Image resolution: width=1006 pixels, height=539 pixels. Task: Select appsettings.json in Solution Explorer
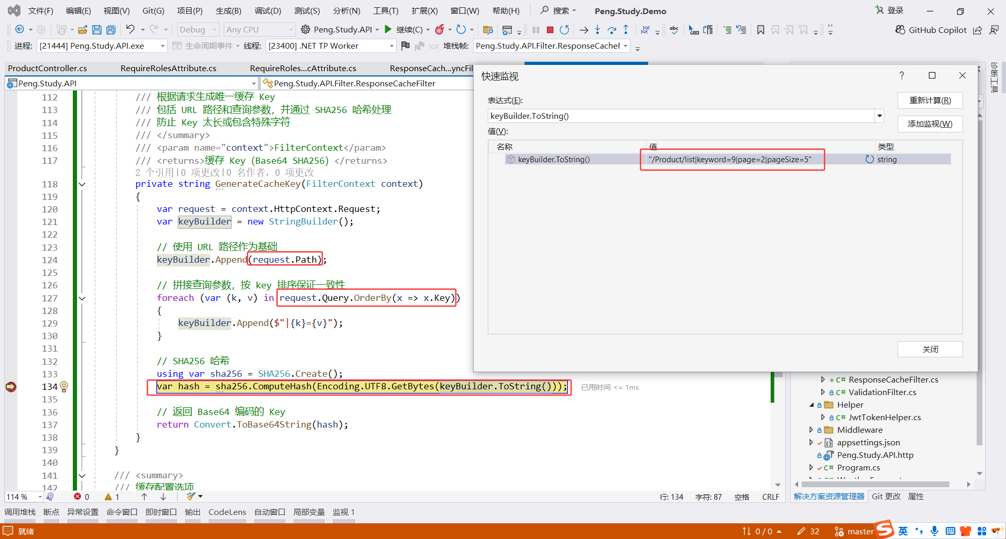point(868,442)
